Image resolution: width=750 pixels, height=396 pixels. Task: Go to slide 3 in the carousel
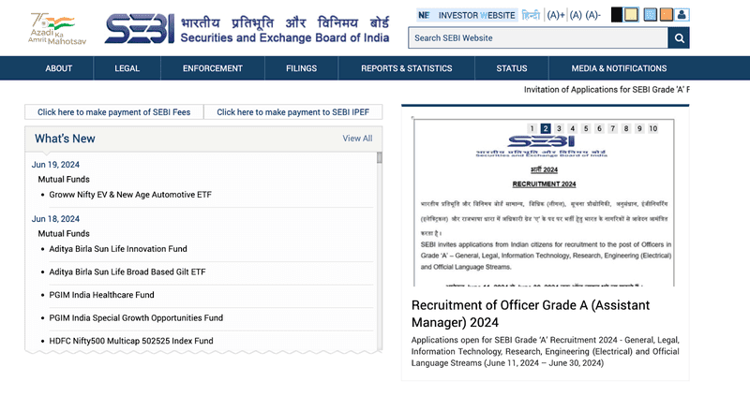[559, 128]
